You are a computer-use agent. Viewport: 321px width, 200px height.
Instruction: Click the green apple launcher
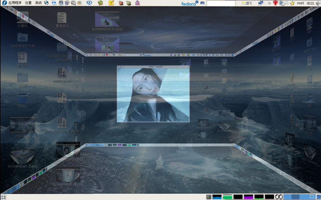click(129, 3)
